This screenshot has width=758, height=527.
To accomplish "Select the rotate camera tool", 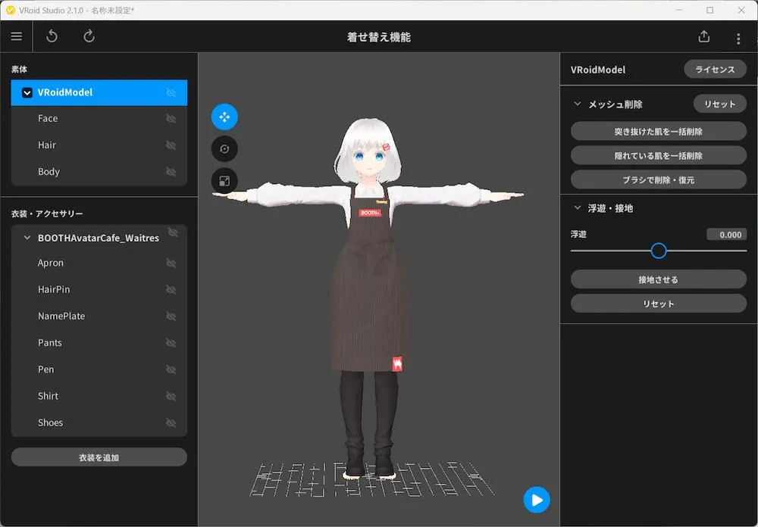I will click(x=224, y=149).
